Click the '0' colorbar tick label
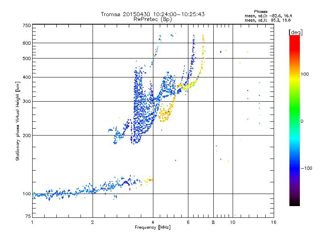 (302, 121)
